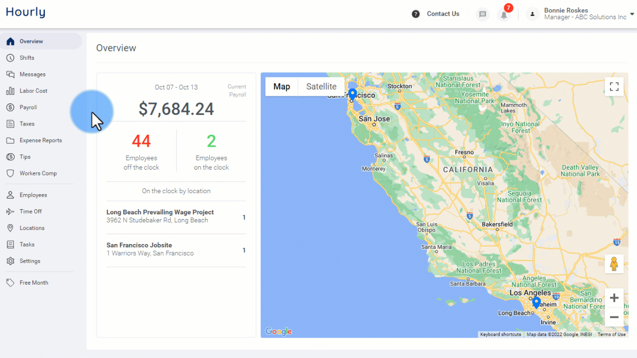
Task: Click the Oct 07 - Oct 13 date range
Action: tap(176, 87)
